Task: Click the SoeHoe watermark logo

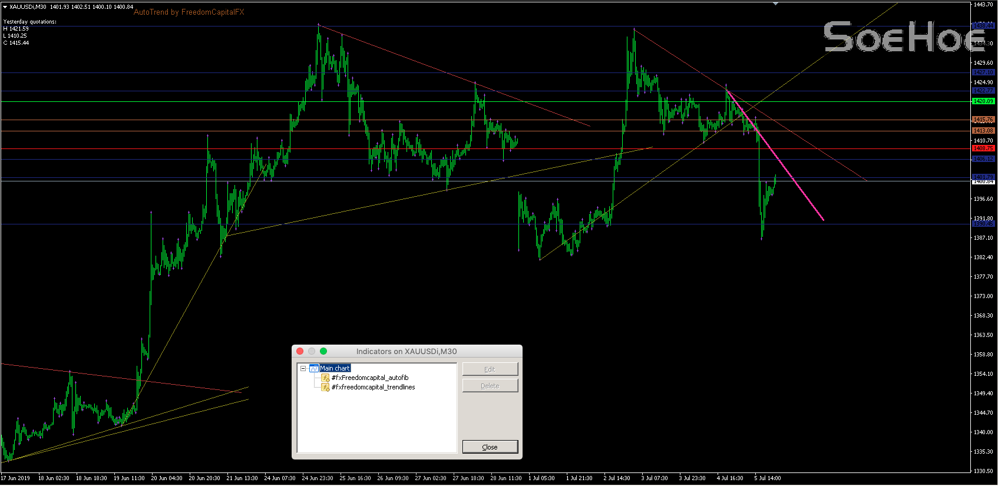Action: (x=904, y=37)
